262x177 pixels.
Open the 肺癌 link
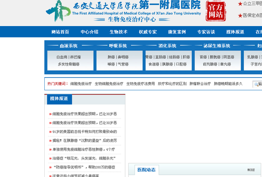[111, 57]
